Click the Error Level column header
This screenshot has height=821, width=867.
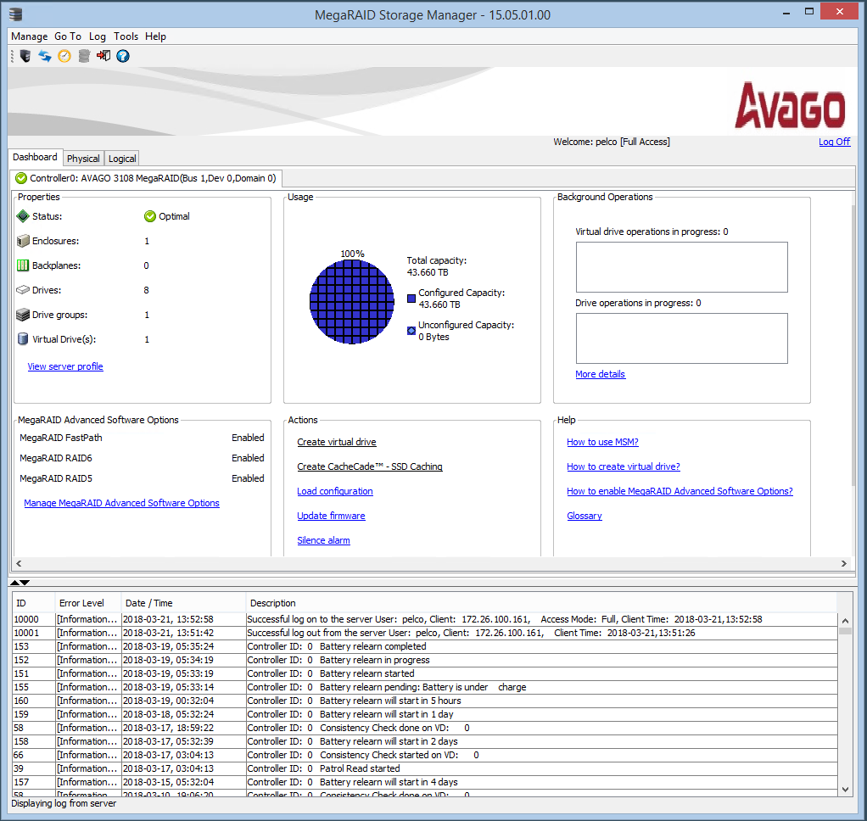81,603
